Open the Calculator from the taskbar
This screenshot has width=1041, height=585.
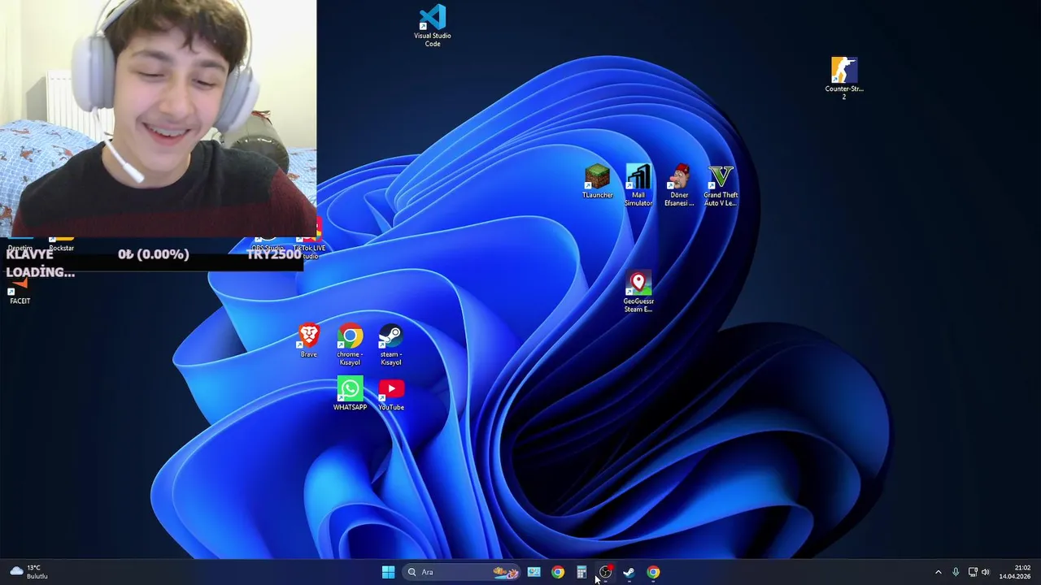[581, 572]
